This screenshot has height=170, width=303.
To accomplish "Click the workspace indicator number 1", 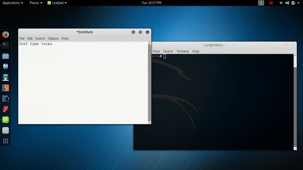I will point(261,3).
